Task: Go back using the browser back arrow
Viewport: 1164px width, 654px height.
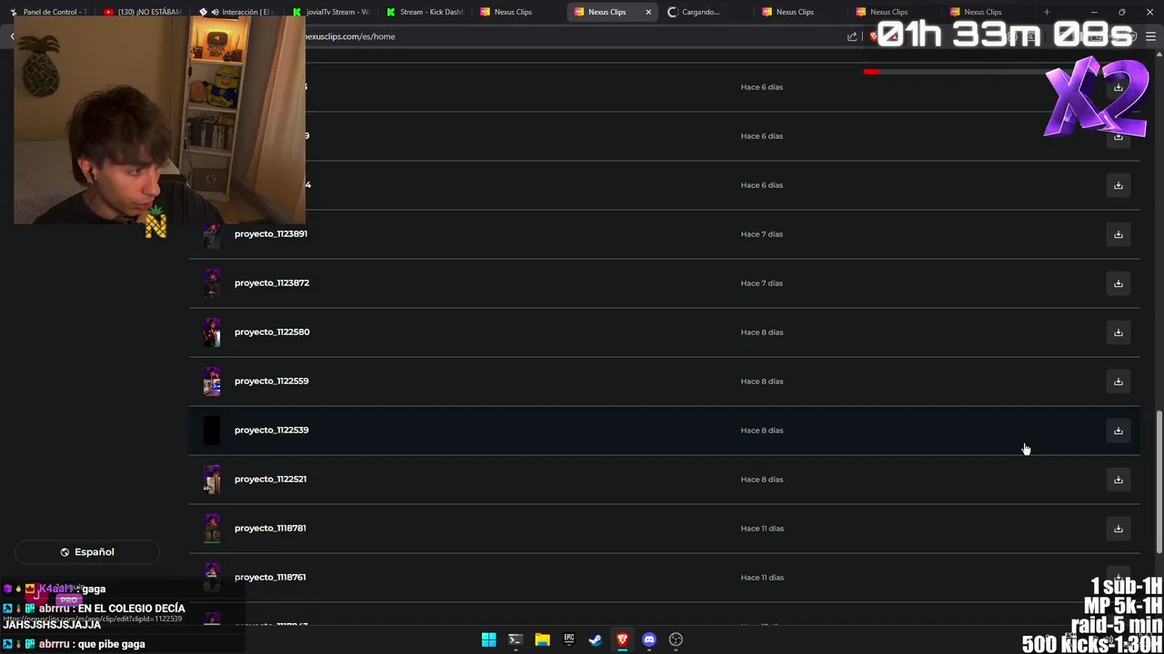Action: pos(12,36)
